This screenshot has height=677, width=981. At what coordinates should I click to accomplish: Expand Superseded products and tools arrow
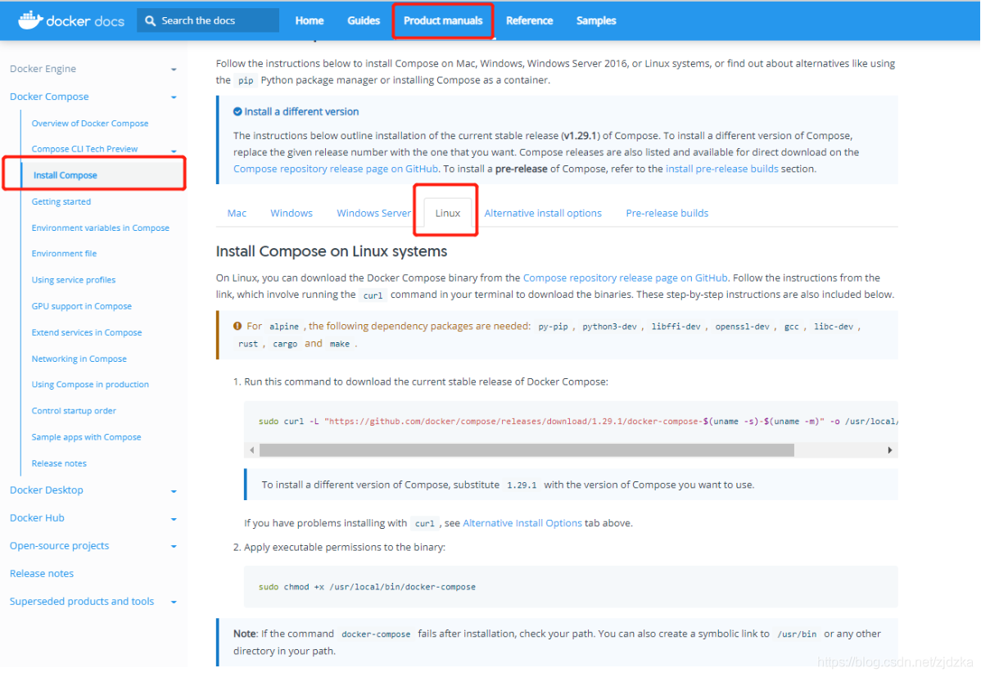(x=174, y=602)
